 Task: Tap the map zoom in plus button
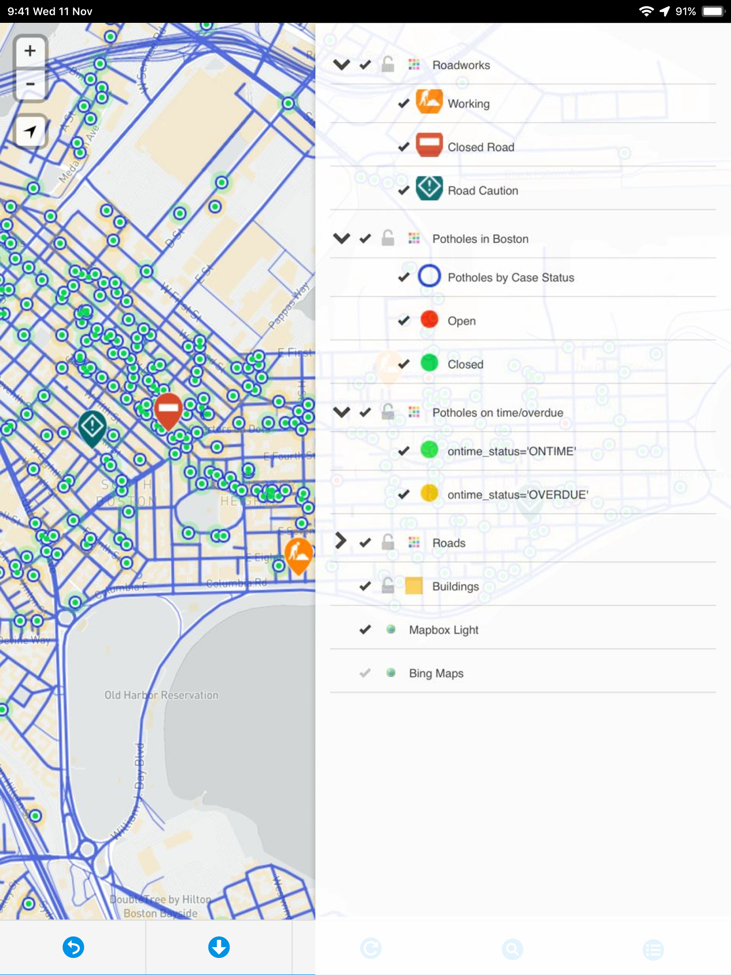tap(30, 51)
